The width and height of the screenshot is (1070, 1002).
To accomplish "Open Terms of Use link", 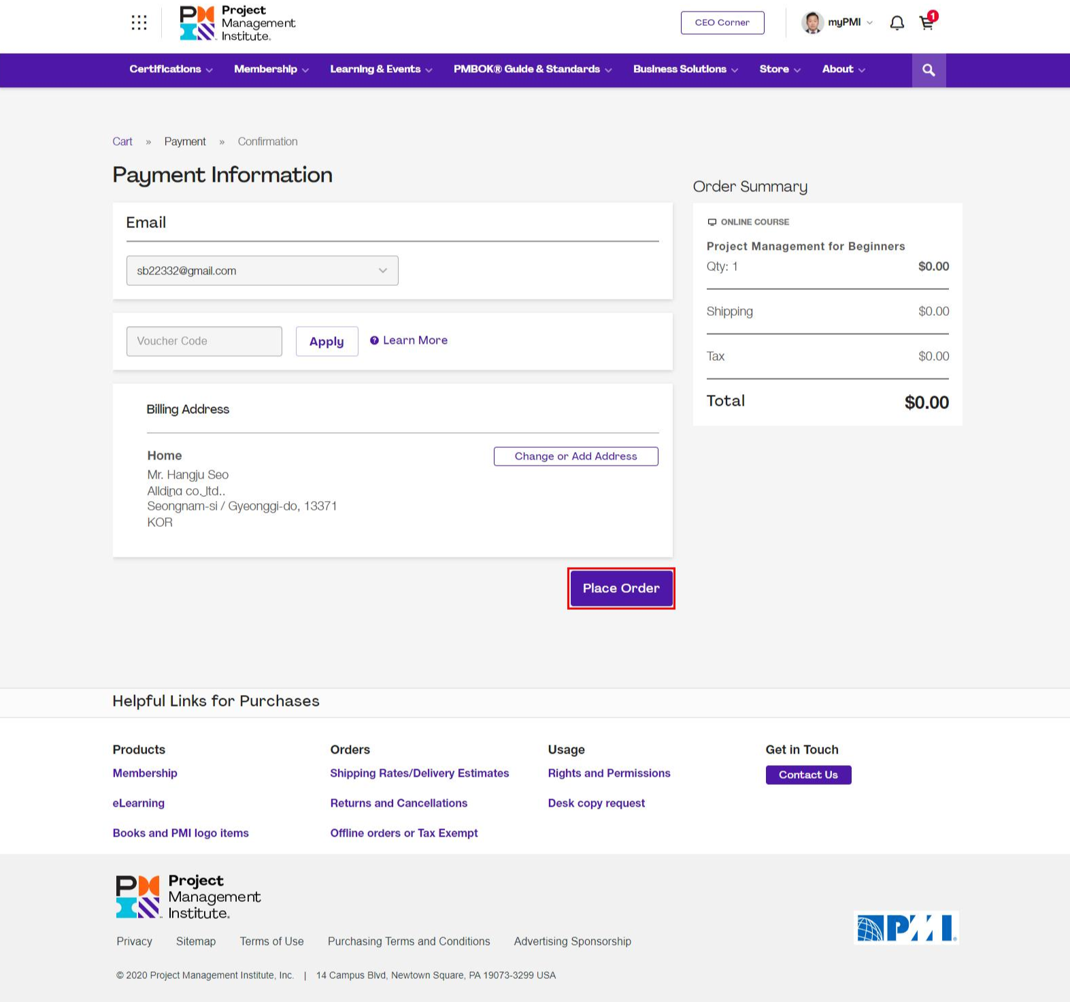I will [x=272, y=941].
